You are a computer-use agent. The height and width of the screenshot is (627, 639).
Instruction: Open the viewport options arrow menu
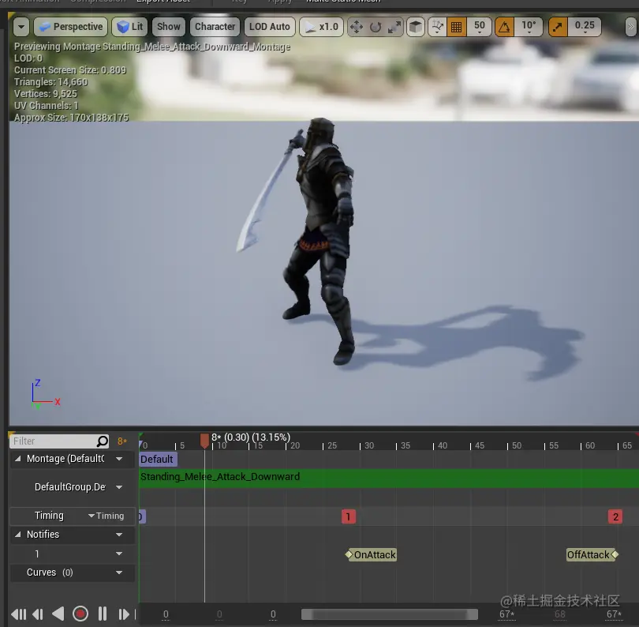tap(21, 27)
